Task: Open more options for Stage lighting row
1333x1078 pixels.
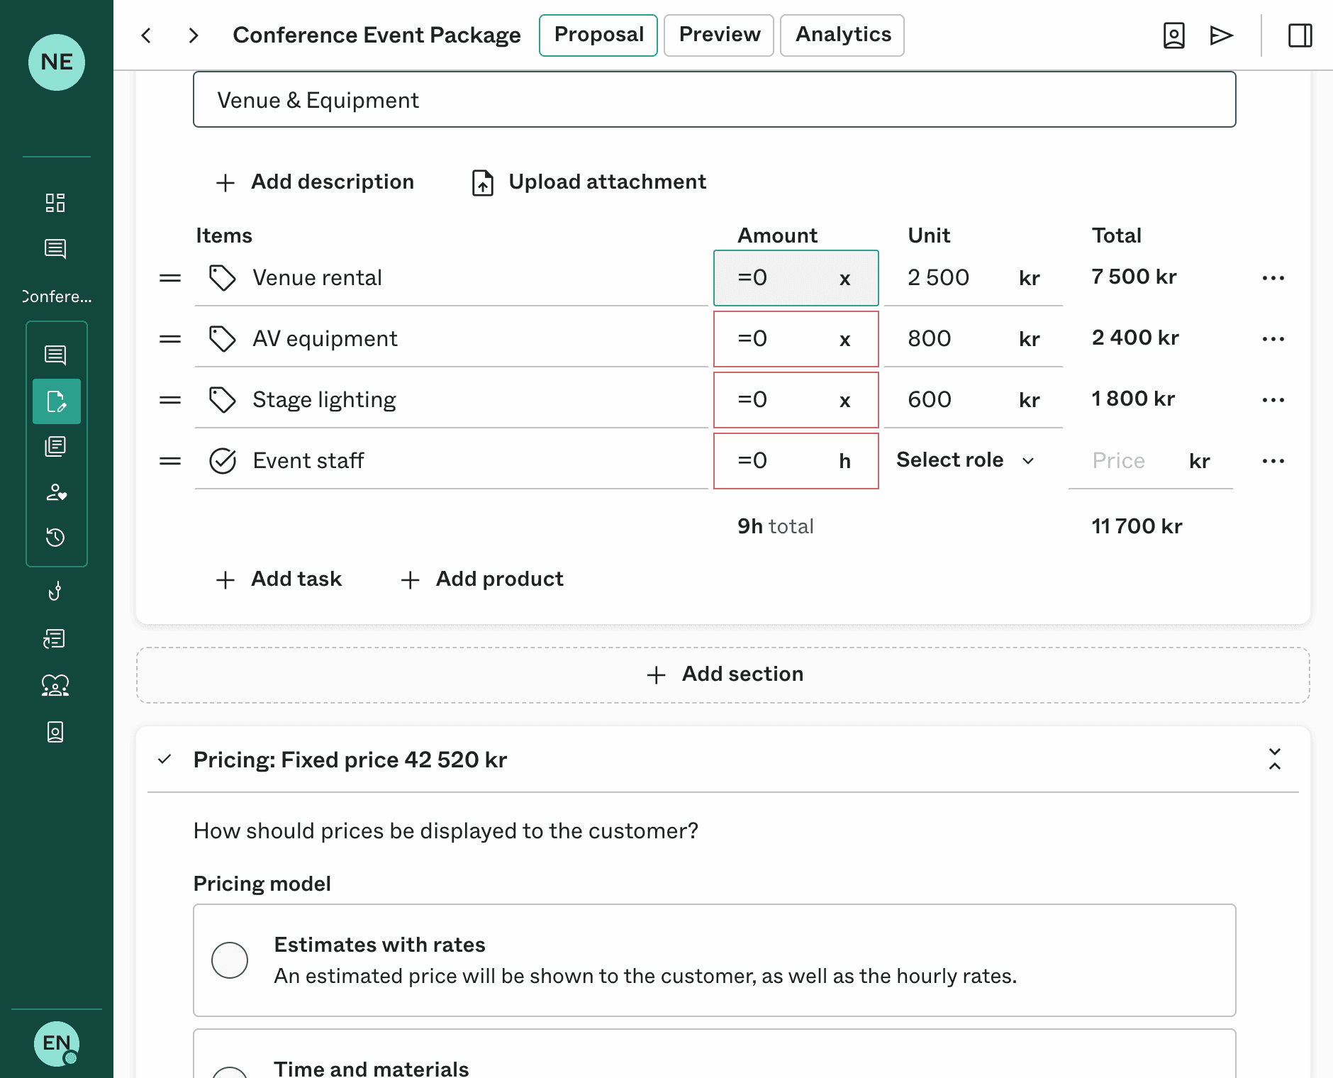Action: click(1273, 400)
